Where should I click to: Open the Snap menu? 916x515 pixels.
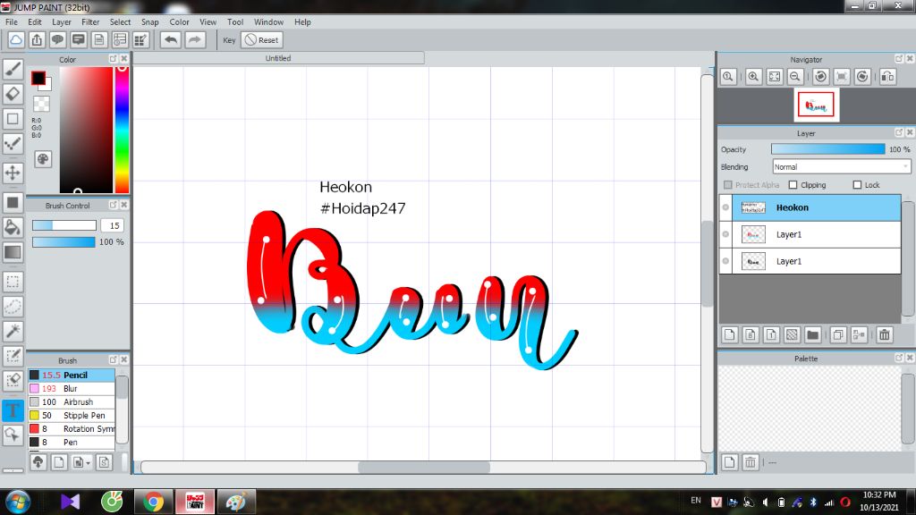[x=150, y=21]
